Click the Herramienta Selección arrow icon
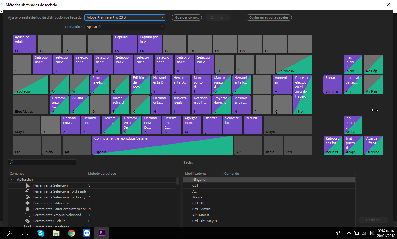The width and height of the screenshot is (397, 239). click(x=27, y=185)
